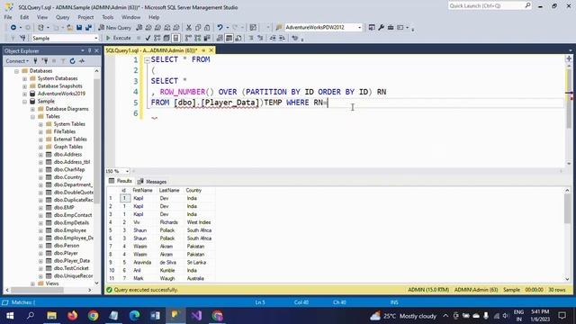Expand the dbo.Player_Data table node
The width and height of the screenshot is (576, 324).
coord(40,261)
